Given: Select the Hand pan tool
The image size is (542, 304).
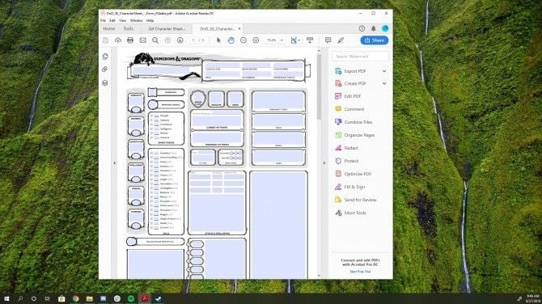Looking at the screenshot, I should (x=231, y=40).
